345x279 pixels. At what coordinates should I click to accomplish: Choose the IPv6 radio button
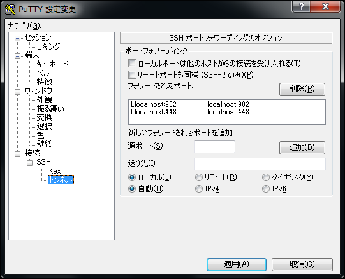click(265, 189)
